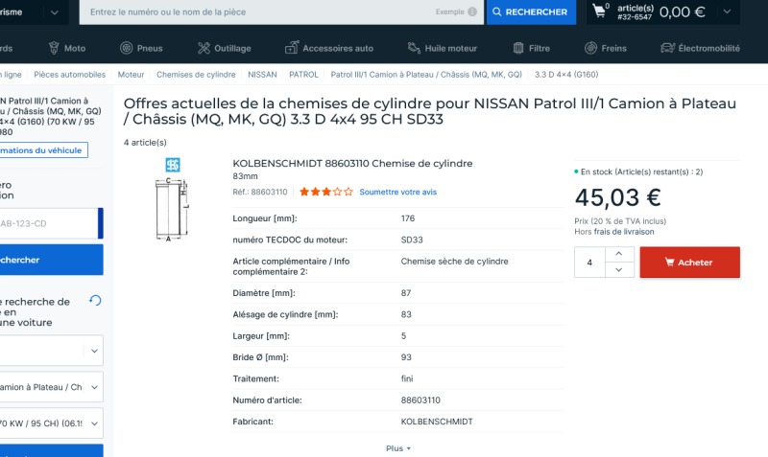
Task: Select Chemises de cylindre breadcrumb
Action: click(x=196, y=74)
